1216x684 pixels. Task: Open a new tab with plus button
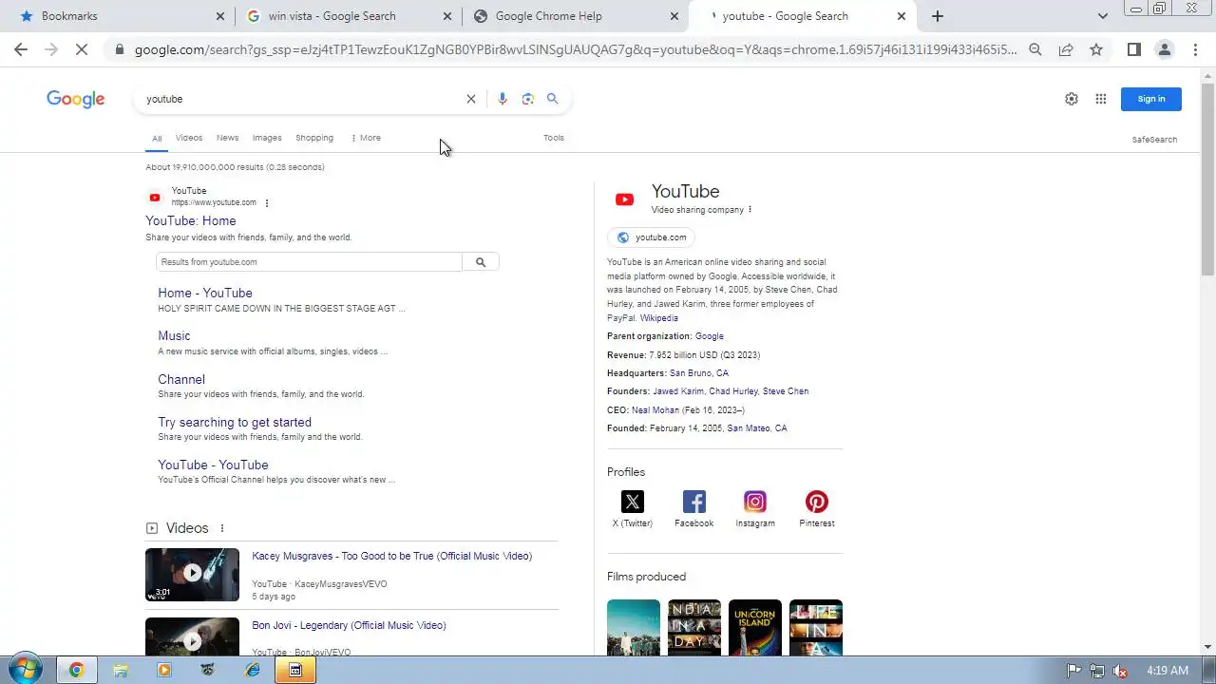point(938,16)
